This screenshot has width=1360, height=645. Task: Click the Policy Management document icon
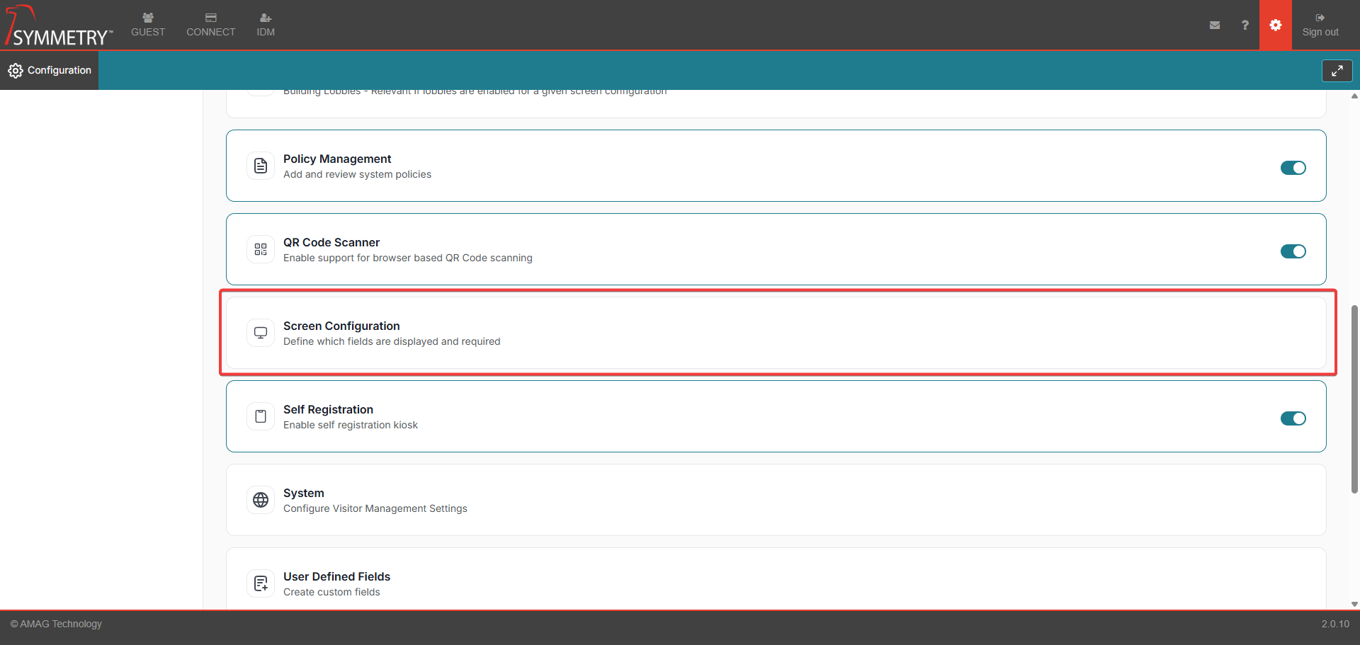coord(260,165)
